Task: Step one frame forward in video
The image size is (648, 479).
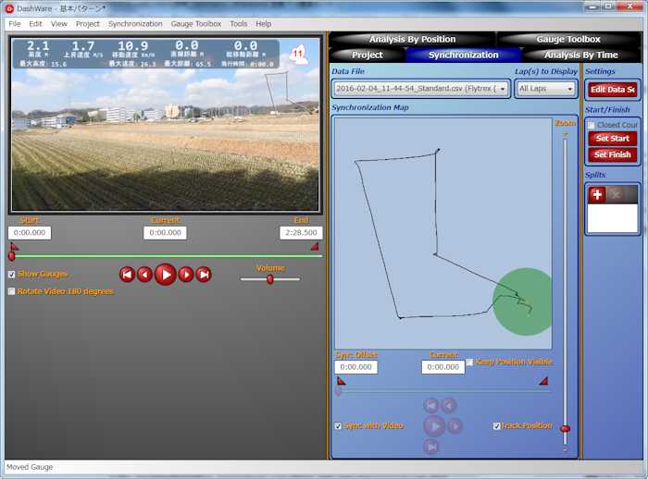Action: (186, 274)
